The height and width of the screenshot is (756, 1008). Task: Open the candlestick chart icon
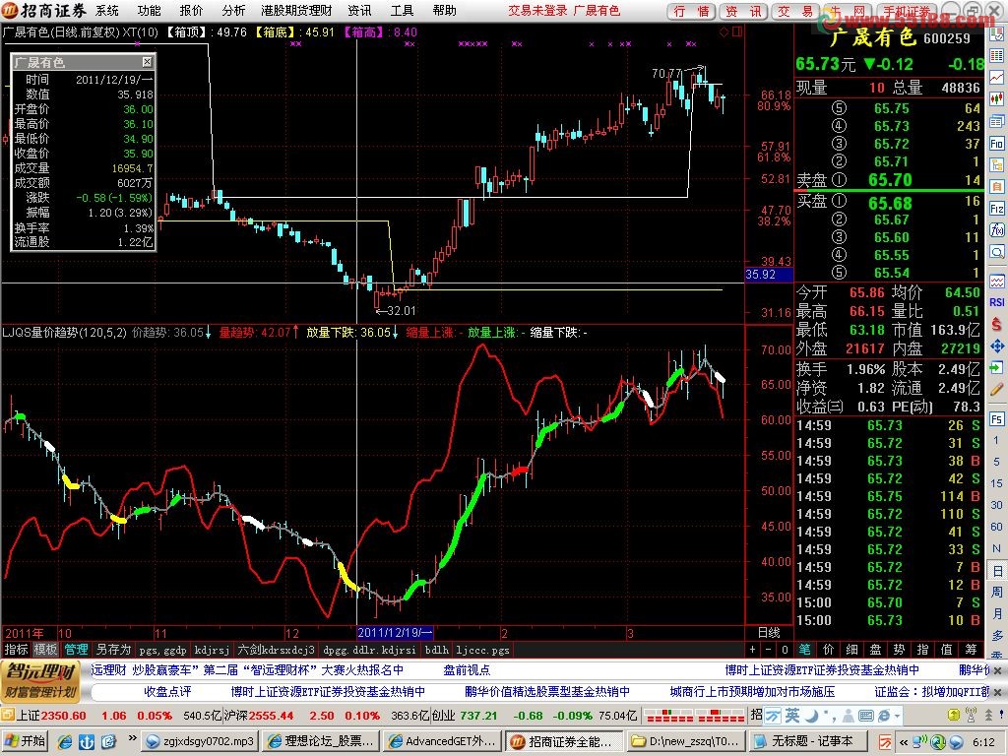tap(997, 99)
